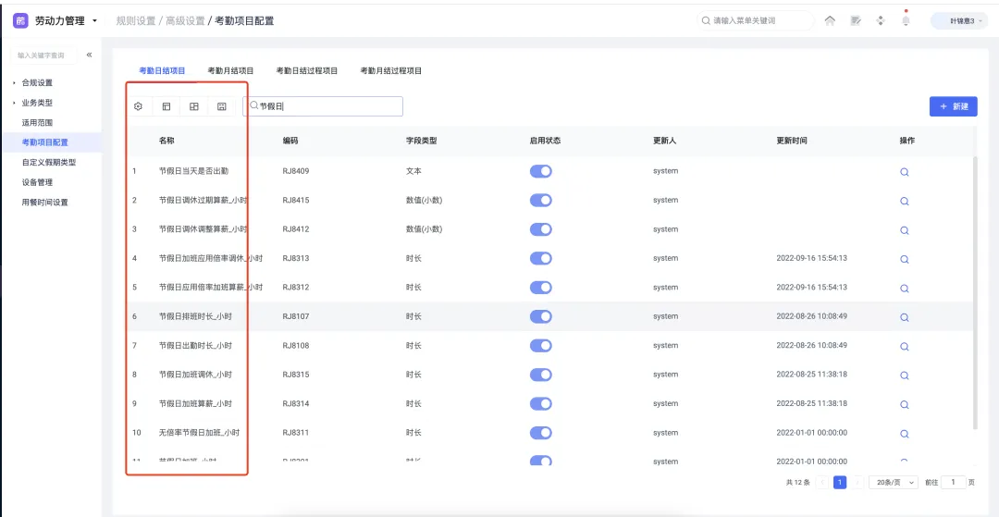Switch to 考勤日结过程项目 tab
The height and width of the screenshot is (517, 999).
tap(306, 70)
